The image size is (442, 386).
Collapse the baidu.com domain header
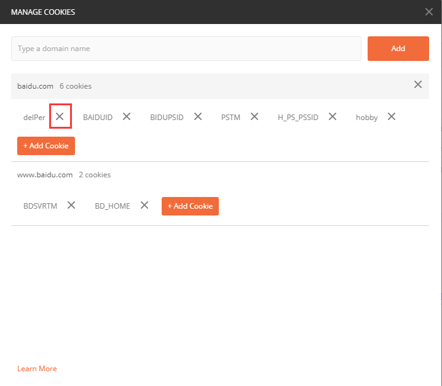click(x=220, y=86)
